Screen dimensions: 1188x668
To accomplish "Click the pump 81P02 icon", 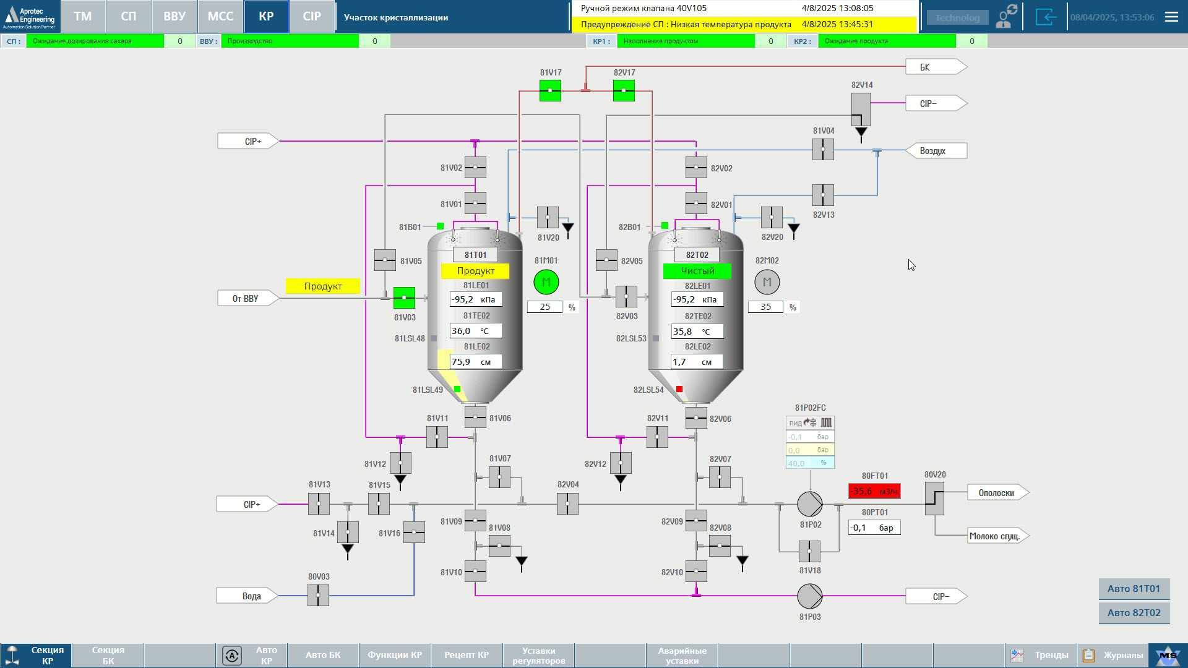I will point(809,505).
